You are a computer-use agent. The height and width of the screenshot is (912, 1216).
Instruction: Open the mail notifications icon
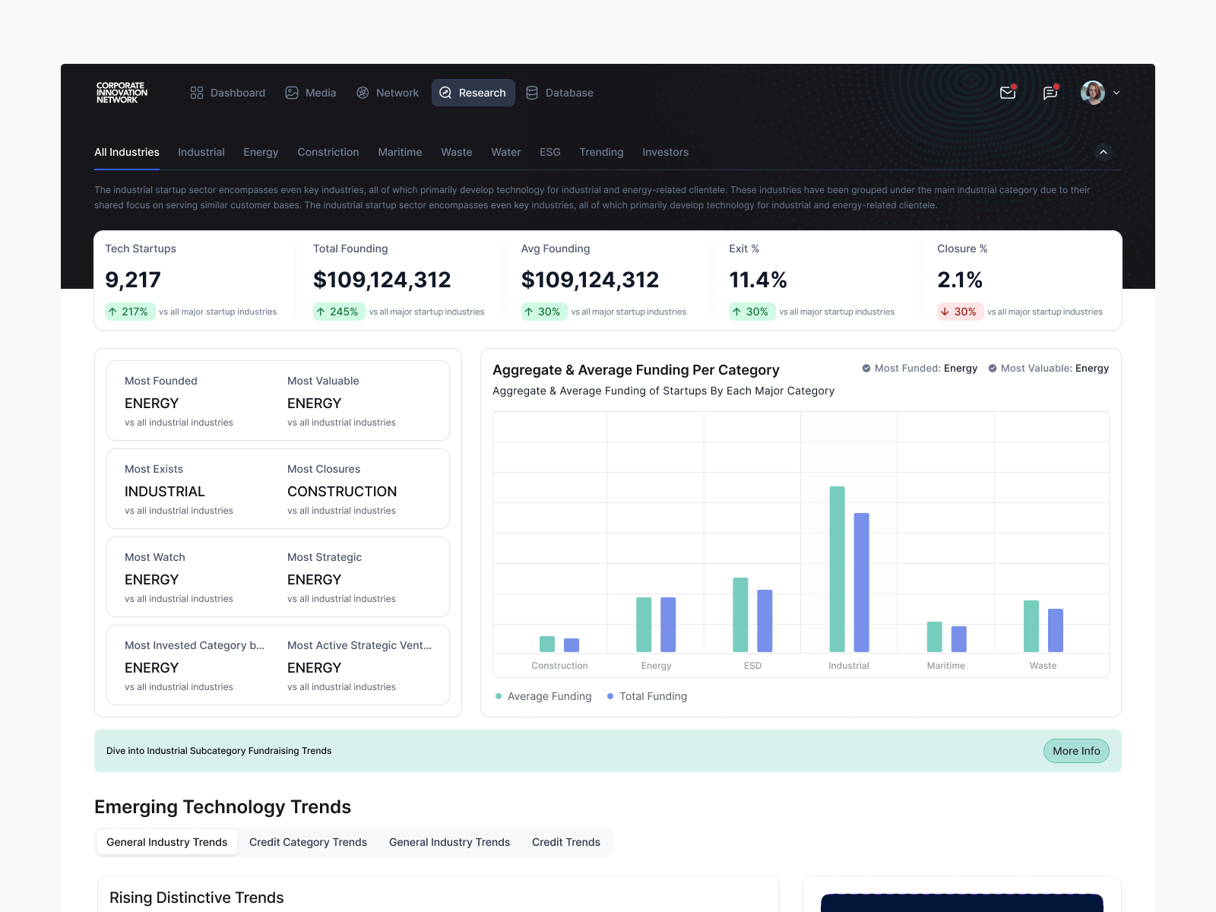click(1008, 93)
